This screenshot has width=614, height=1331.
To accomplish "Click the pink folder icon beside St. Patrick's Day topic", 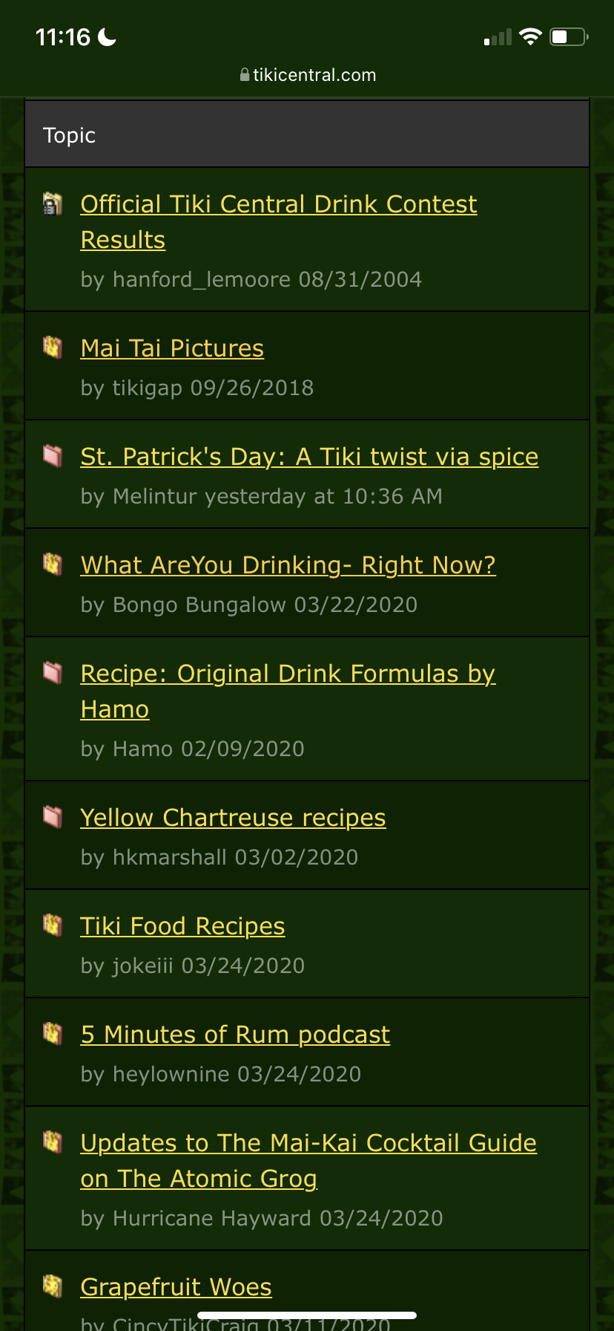I will pos(52,455).
